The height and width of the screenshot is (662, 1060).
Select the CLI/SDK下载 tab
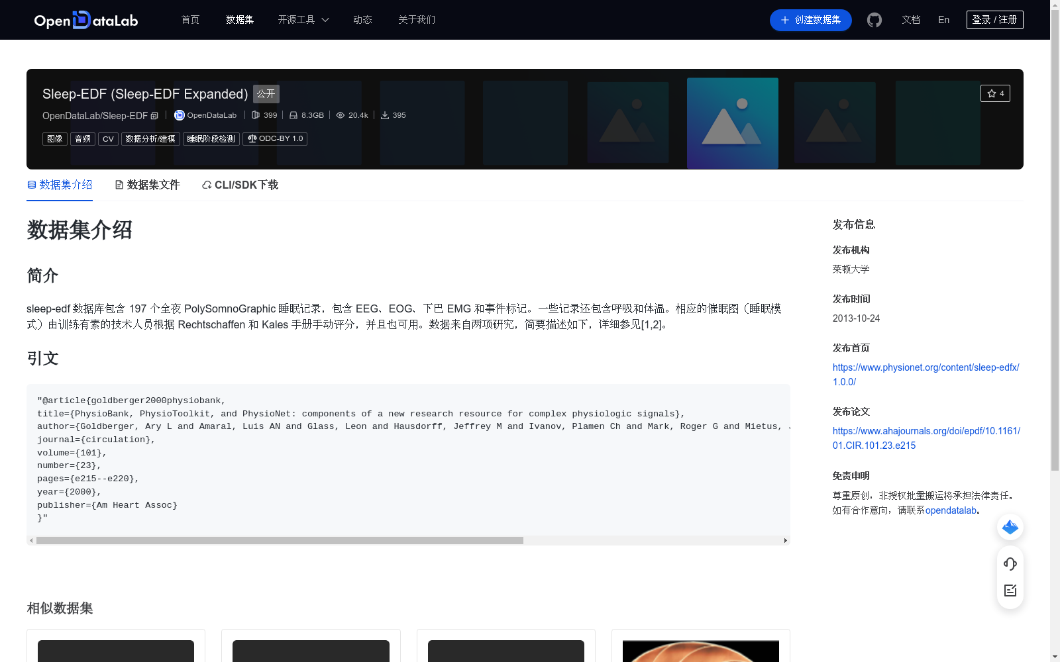[x=240, y=185]
